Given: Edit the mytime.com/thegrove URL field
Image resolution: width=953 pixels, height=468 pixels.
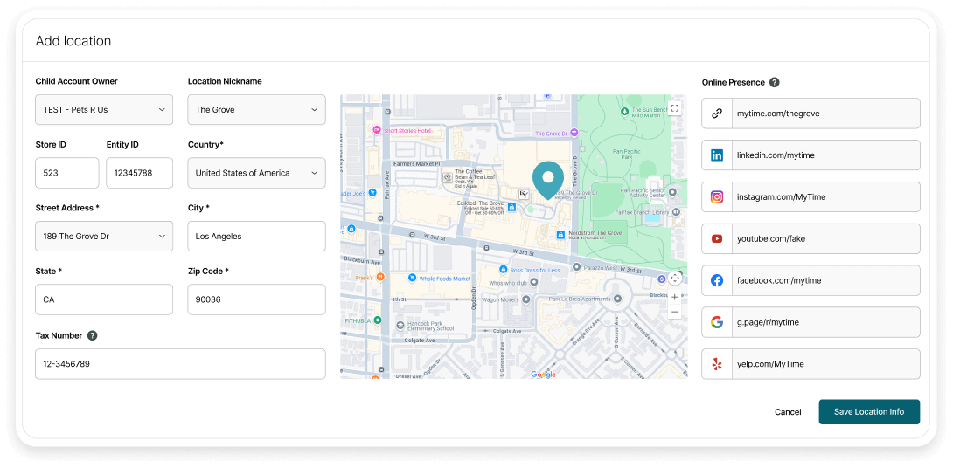Looking at the screenshot, I should pos(825,114).
